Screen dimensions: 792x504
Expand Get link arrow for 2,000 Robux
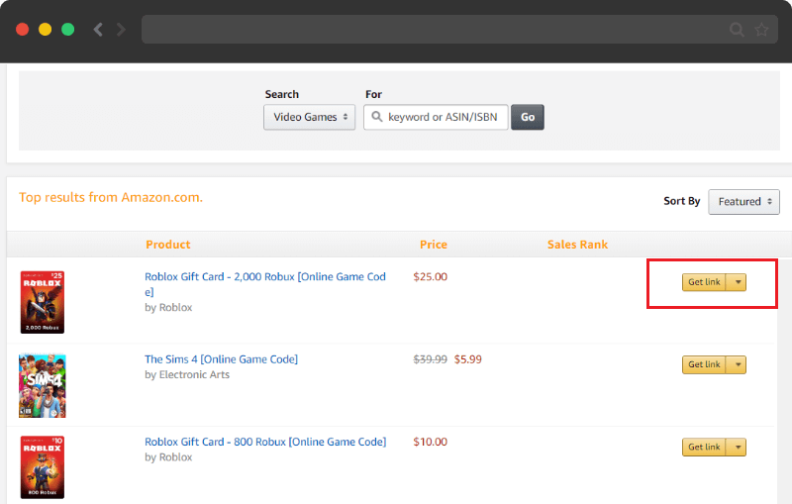click(737, 282)
